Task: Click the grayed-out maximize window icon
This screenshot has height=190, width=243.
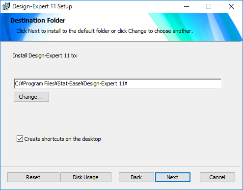Action: (x=209, y=6)
